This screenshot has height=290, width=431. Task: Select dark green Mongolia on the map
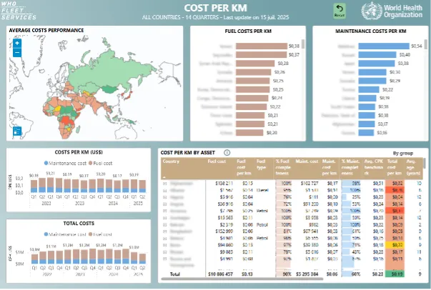click(109, 89)
